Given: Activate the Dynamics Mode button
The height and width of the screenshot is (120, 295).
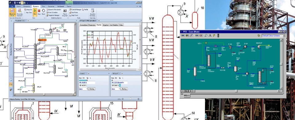Looking at the screenshot, I should 12,12.
